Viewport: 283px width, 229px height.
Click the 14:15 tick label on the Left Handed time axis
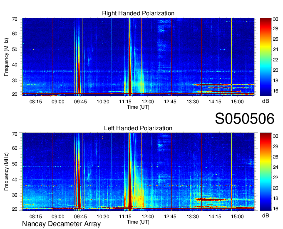pos(215,217)
